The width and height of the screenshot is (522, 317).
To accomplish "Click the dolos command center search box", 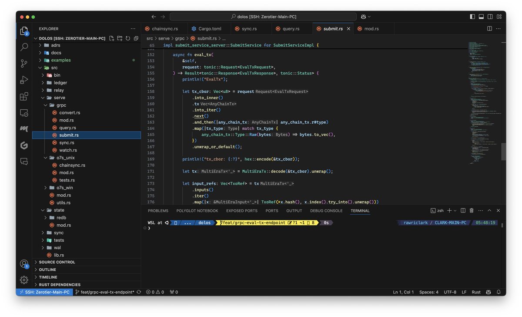I will tap(263, 17).
